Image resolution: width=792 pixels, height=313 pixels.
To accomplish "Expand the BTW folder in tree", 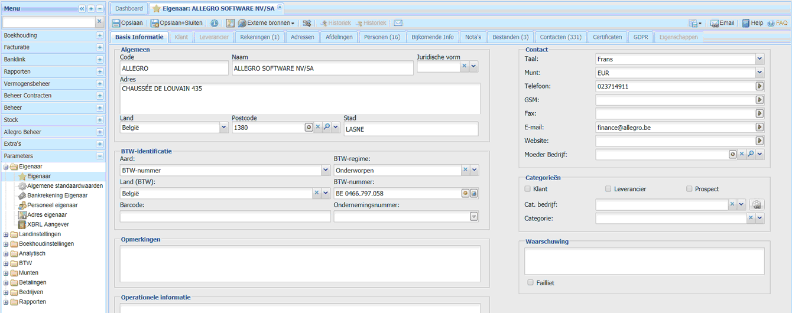I will [6, 263].
